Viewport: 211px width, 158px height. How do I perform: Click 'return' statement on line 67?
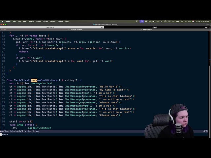23,52
